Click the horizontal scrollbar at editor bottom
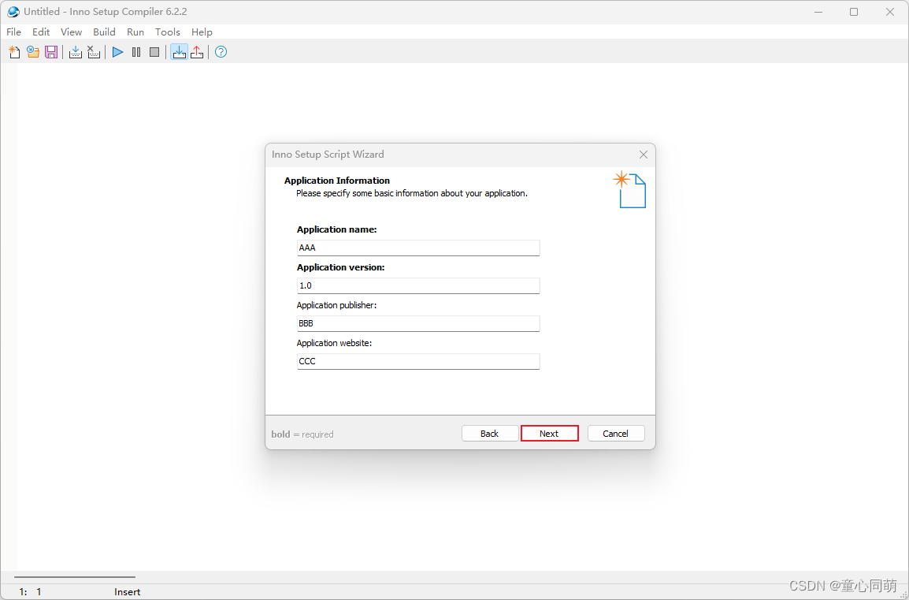The height and width of the screenshot is (600, 909). point(75,577)
